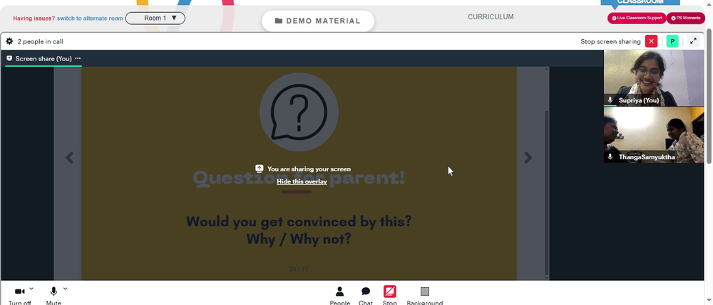Viewport: 713px width, 305px height.
Task: Click Live Classroom Support button
Action: [x=637, y=18]
